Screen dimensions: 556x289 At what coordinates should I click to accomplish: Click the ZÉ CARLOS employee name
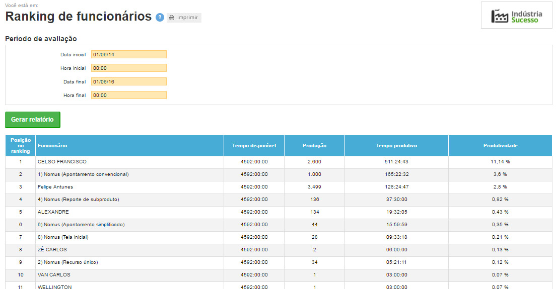[52, 250]
